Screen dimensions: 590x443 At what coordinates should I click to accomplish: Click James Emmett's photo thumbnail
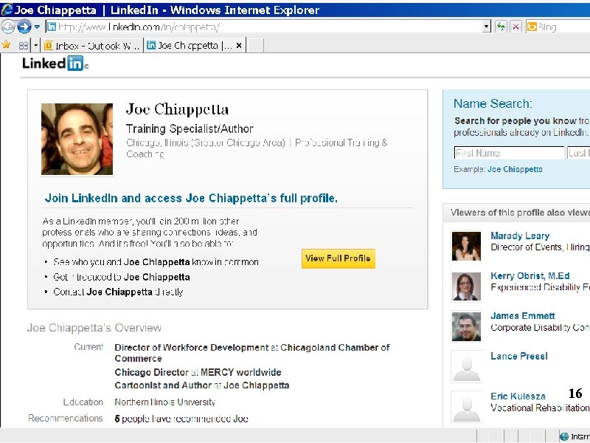[x=466, y=326]
